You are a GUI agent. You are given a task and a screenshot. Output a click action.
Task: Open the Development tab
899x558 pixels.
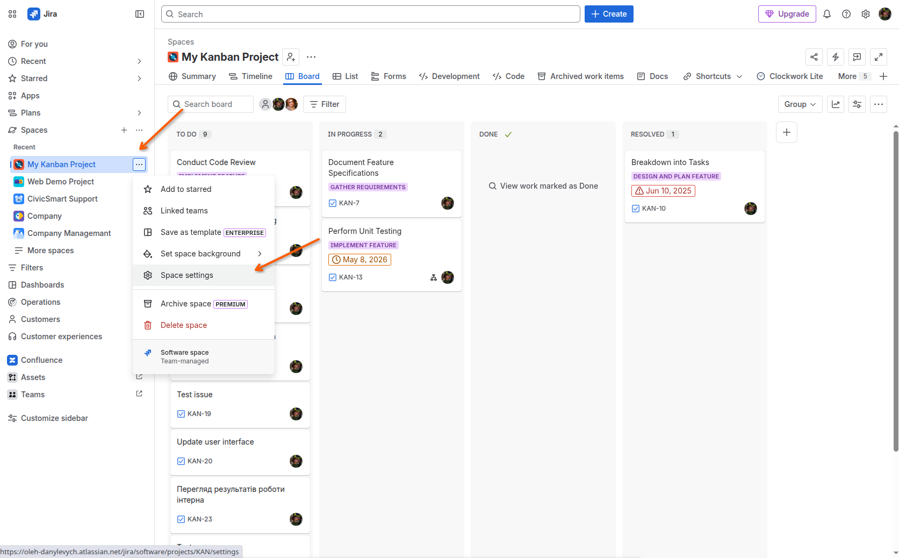point(449,76)
